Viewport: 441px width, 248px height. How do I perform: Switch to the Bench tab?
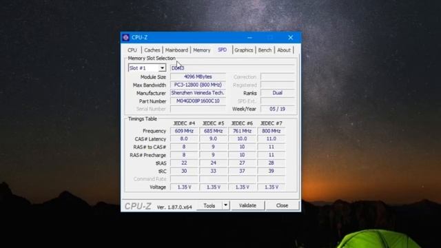(265, 50)
